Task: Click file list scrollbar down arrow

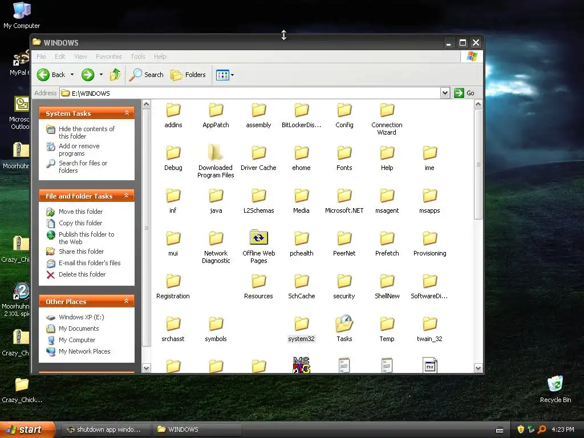Action: 478,368
